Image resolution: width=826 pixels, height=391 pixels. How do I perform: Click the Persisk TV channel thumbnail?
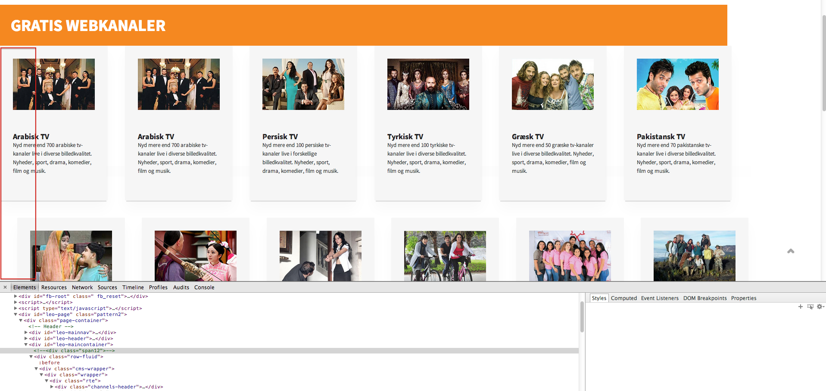[303, 84]
